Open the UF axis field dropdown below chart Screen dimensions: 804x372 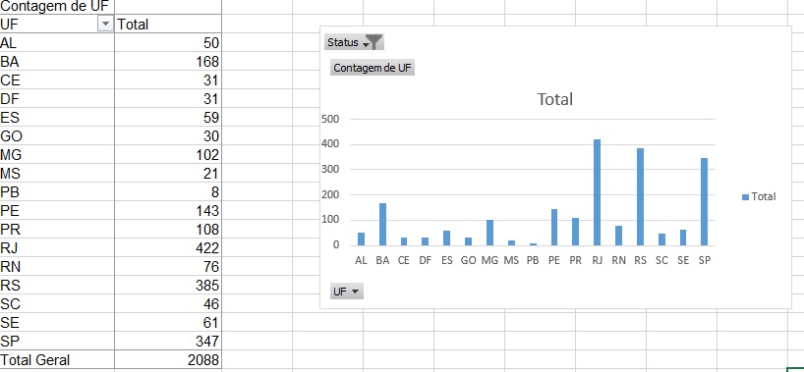pos(347,292)
